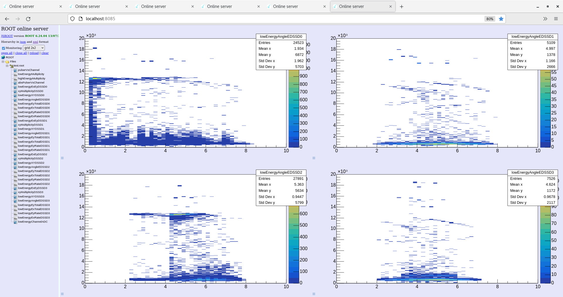Click the reload link
The width and height of the screenshot is (563, 297).
pyautogui.click(x=34, y=53)
